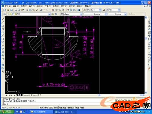Viewport: 152px width, 114px height.
Task: Expand the layer list dropdown
Action: click(x=49, y=14)
